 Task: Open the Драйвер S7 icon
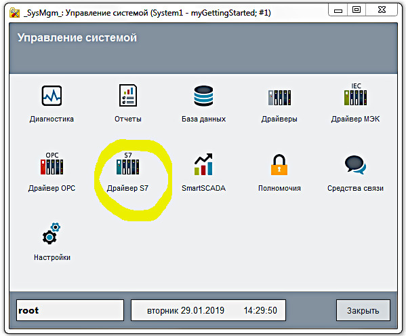[127, 164]
